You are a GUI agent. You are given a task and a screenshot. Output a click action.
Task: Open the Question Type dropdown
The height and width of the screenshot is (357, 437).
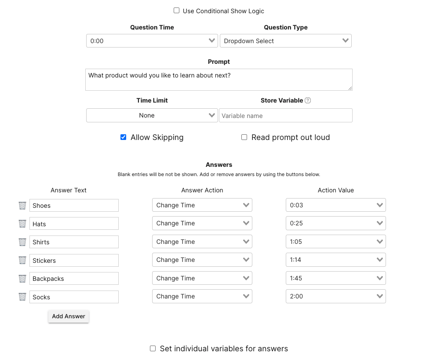286,41
